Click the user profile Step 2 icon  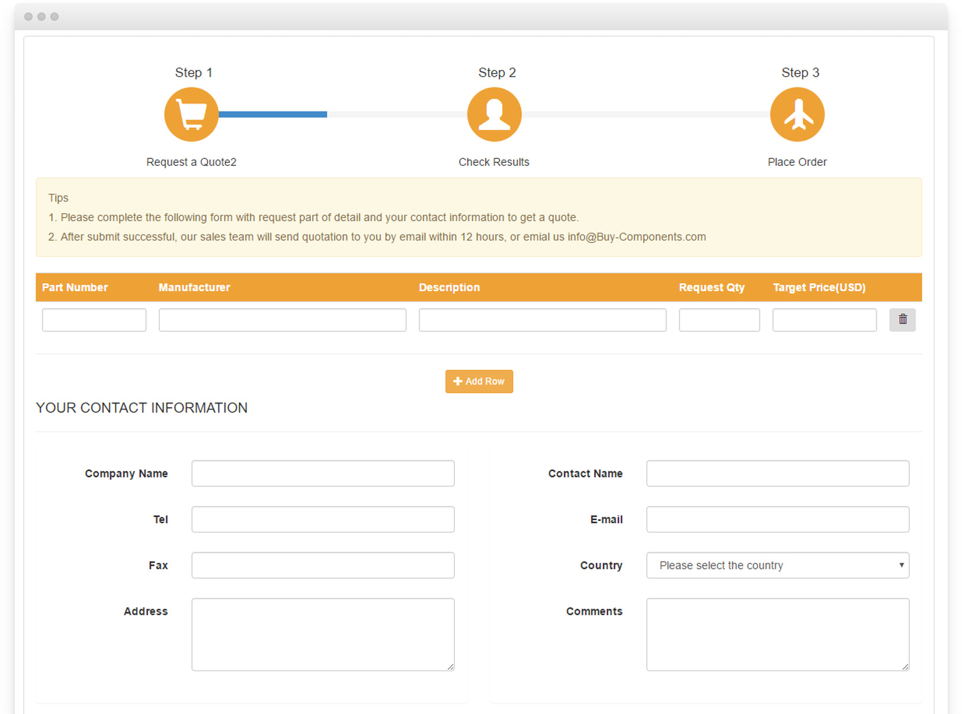(494, 114)
